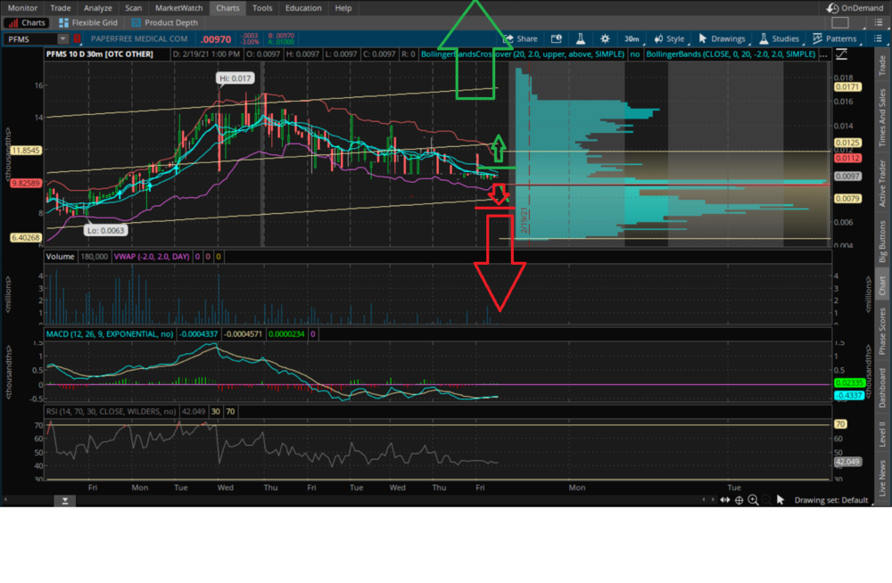This screenshot has height=583, width=892.
Task: Click the green 0.0097 price axis label
Action: pos(846,177)
